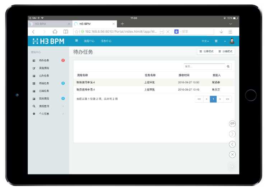This screenshot has height=189, width=268.
Task: Select initiator 常遇春 cell
Action: pyautogui.click(x=216, y=82)
